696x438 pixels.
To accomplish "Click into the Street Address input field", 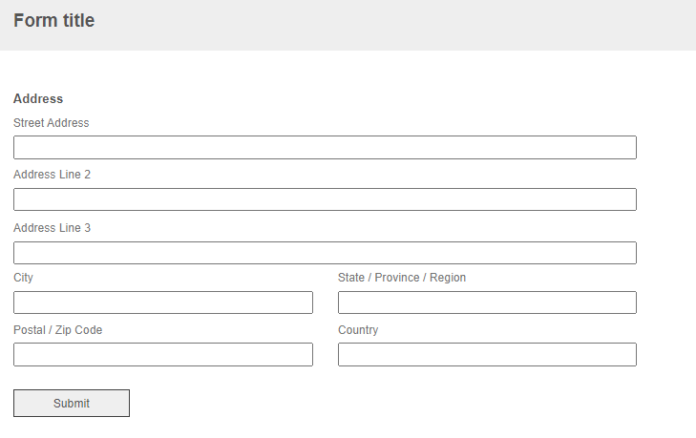I will [325, 147].
